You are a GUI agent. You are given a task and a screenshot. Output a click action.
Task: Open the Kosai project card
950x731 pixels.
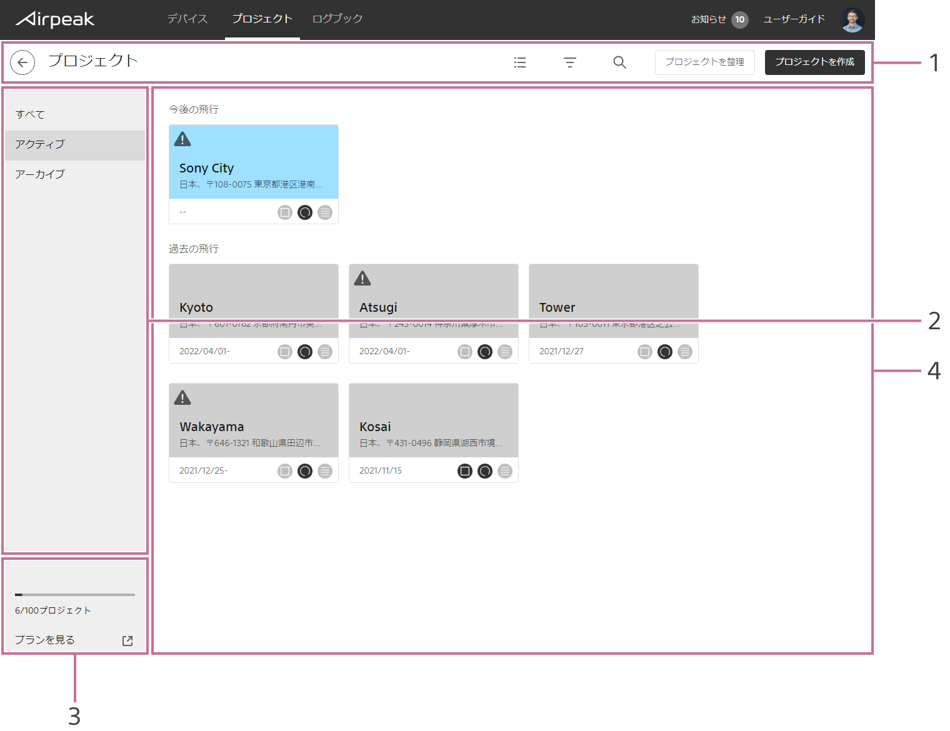click(434, 433)
